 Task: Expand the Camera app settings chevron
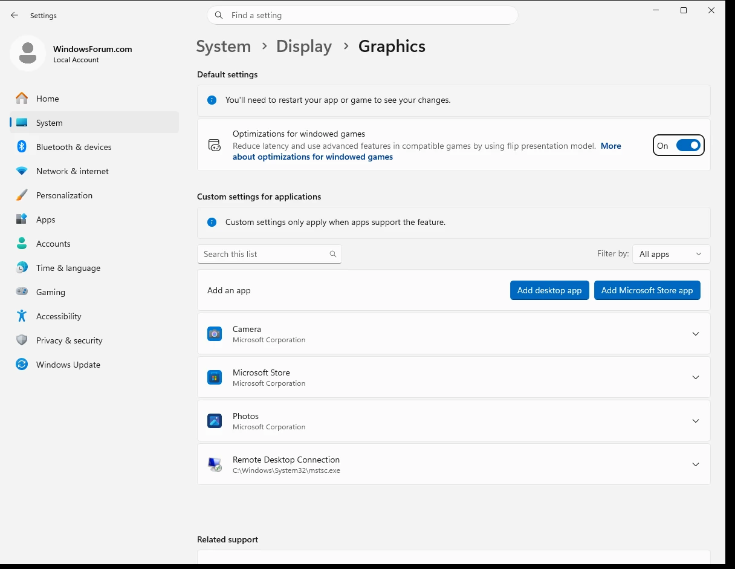(x=696, y=334)
